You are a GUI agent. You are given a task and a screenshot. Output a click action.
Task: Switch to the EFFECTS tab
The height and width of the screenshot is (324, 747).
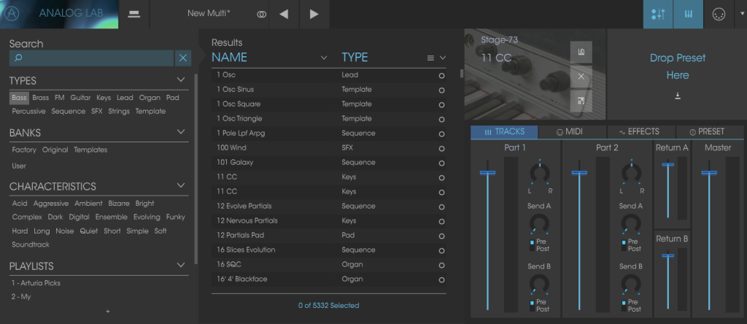point(640,132)
